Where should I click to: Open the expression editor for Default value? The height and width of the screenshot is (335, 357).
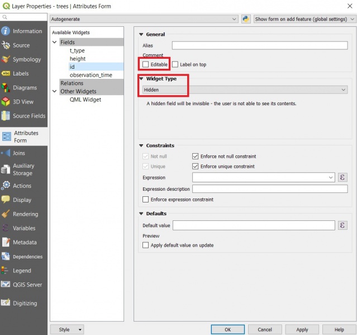342,225
